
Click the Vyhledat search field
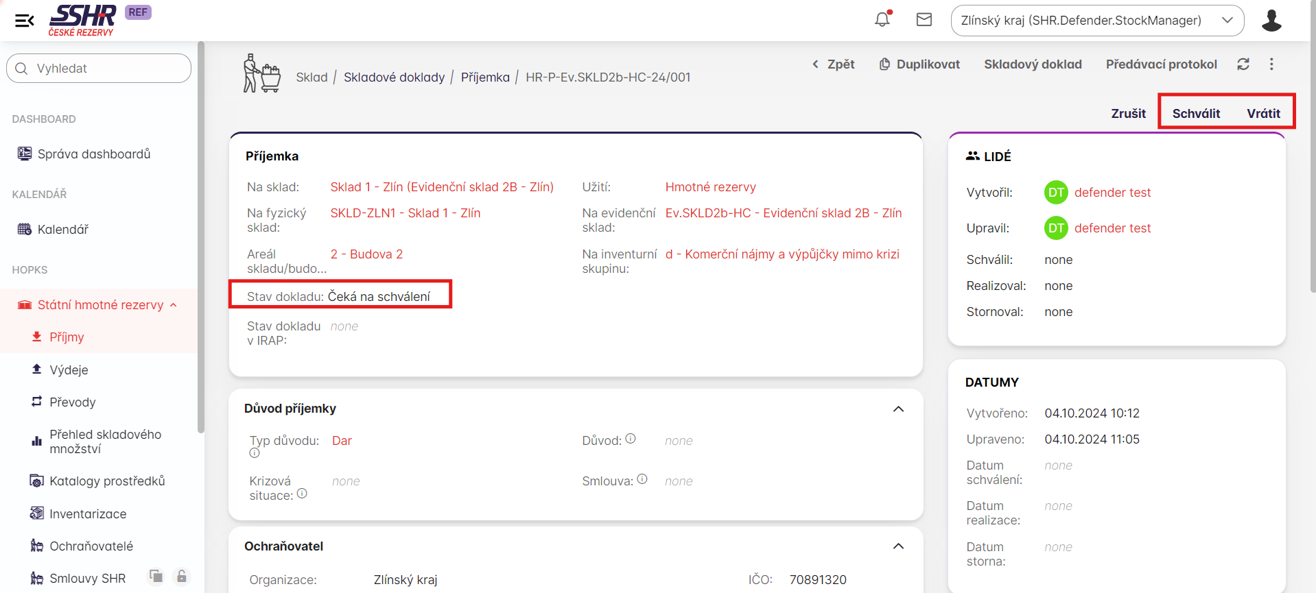tap(99, 69)
